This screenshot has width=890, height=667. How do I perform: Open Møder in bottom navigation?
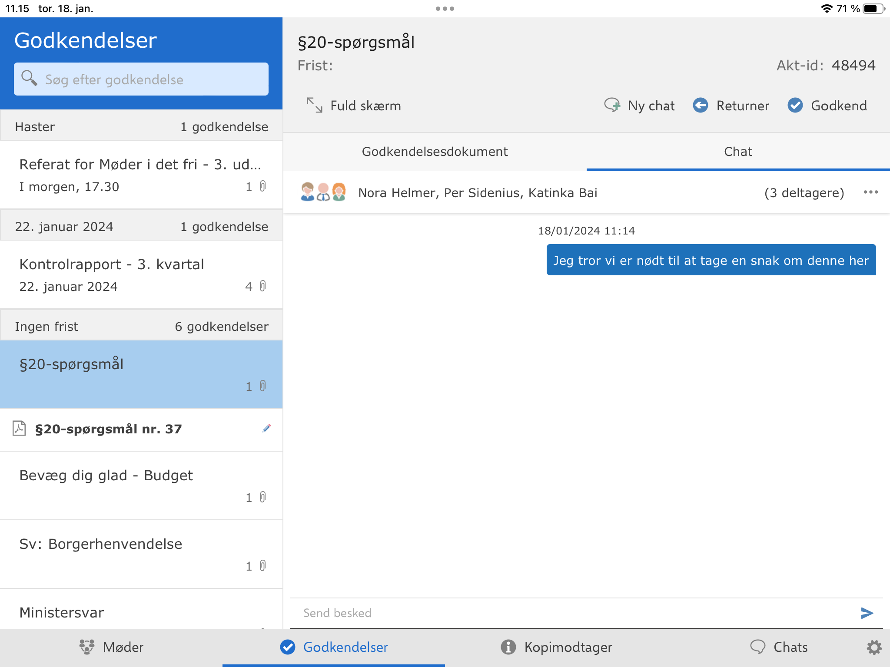pyautogui.click(x=111, y=647)
